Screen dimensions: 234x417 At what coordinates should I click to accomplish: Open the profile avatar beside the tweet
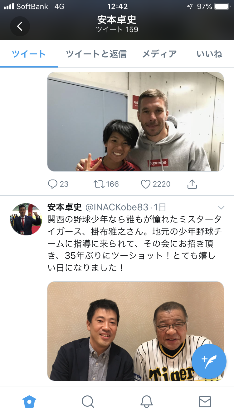(26, 219)
